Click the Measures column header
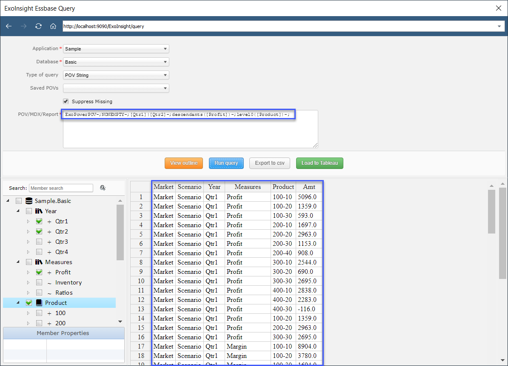The width and height of the screenshot is (508, 366). click(x=248, y=187)
